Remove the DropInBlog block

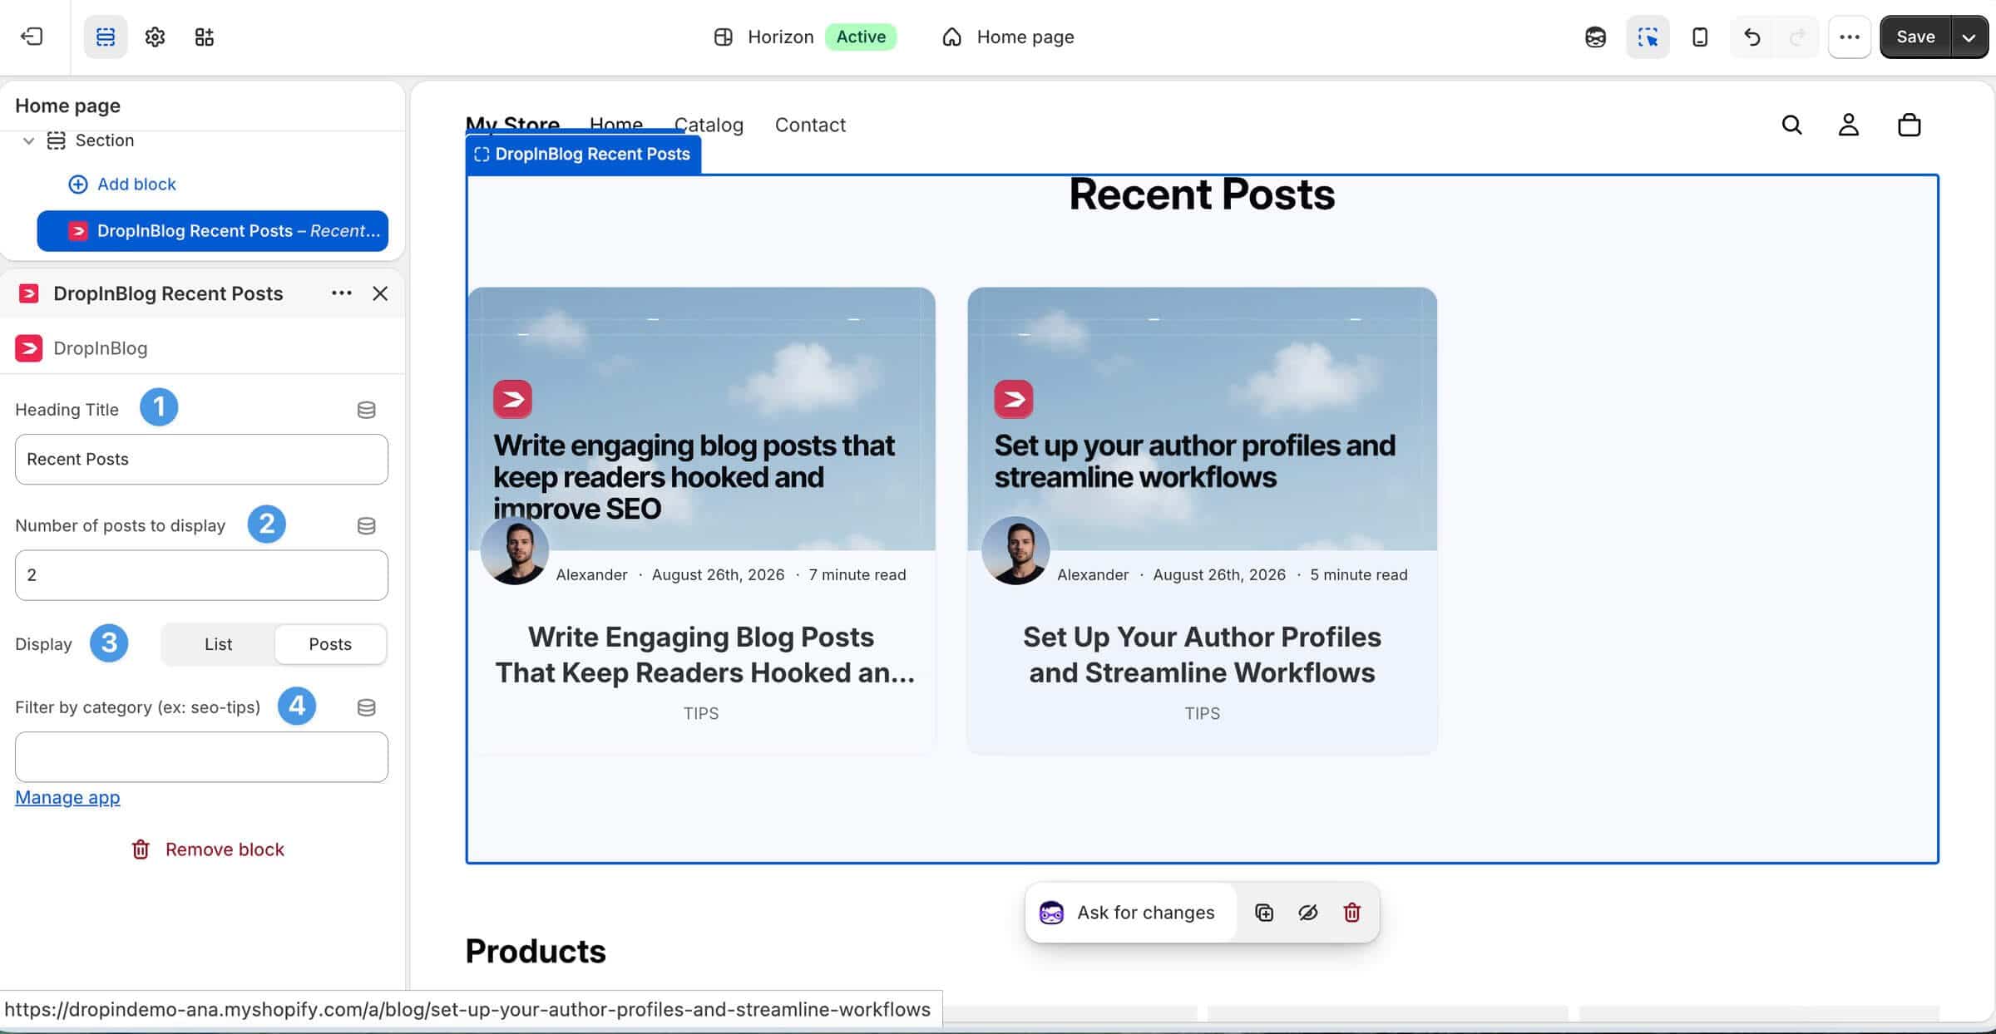(207, 849)
